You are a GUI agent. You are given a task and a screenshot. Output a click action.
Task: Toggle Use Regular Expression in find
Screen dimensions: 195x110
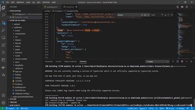coord(148,15)
